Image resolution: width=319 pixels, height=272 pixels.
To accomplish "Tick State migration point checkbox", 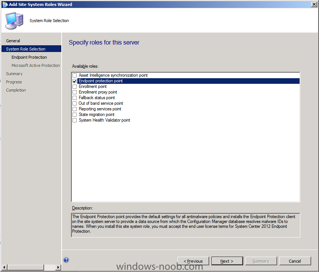I will point(75,115).
